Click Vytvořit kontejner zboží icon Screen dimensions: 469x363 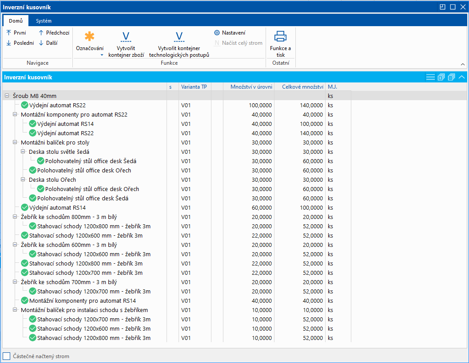pos(126,37)
